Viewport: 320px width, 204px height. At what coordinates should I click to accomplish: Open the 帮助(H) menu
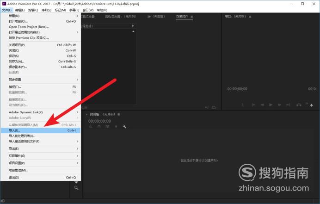(102, 10)
